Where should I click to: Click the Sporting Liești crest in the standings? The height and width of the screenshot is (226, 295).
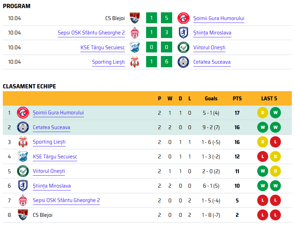23,142
